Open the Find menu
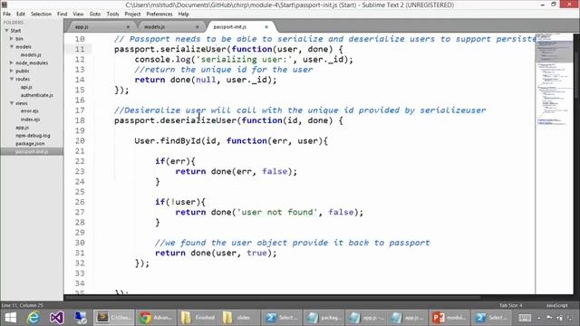 (x=63, y=14)
